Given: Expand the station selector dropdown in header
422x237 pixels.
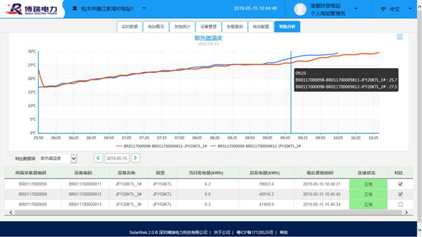Looking at the screenshot, I should pos(144,8).
